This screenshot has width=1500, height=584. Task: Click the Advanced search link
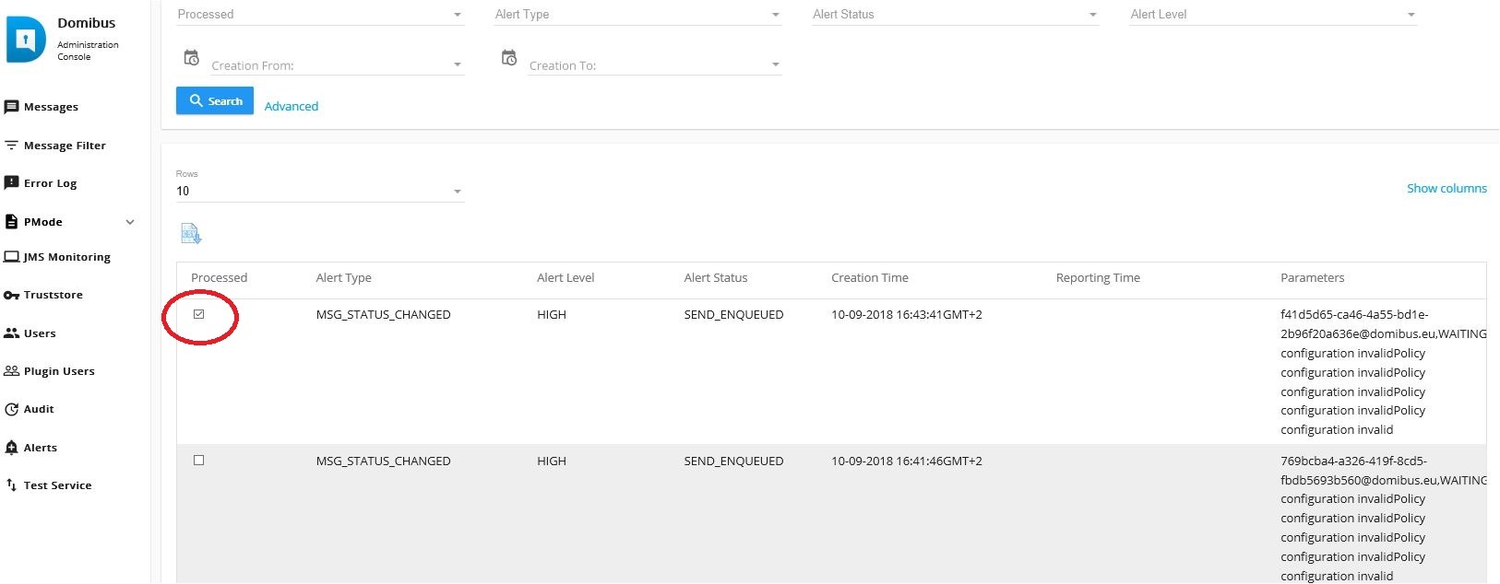(x=292, y=107)
